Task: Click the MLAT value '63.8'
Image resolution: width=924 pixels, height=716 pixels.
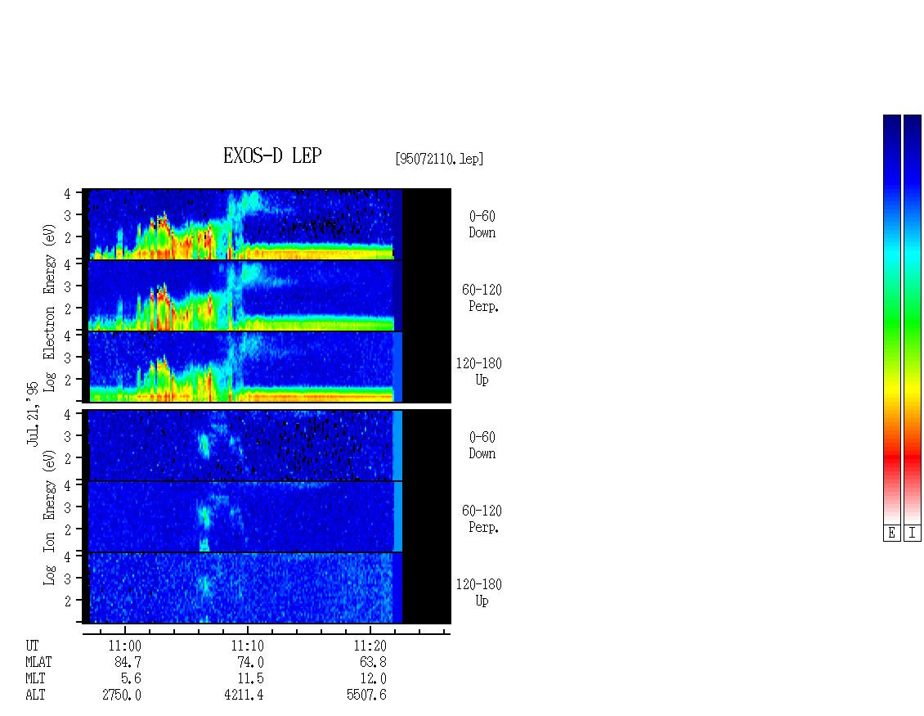Action: (x=373, y=662)
